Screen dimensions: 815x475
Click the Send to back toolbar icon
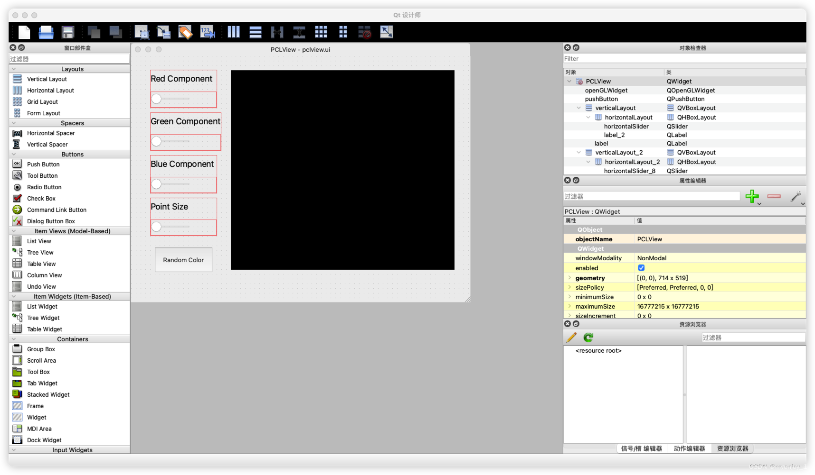(x=94, y=32)
